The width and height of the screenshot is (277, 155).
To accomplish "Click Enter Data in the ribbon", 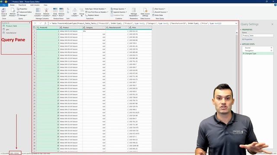I will pyautogui.click(x=158, y=15).
